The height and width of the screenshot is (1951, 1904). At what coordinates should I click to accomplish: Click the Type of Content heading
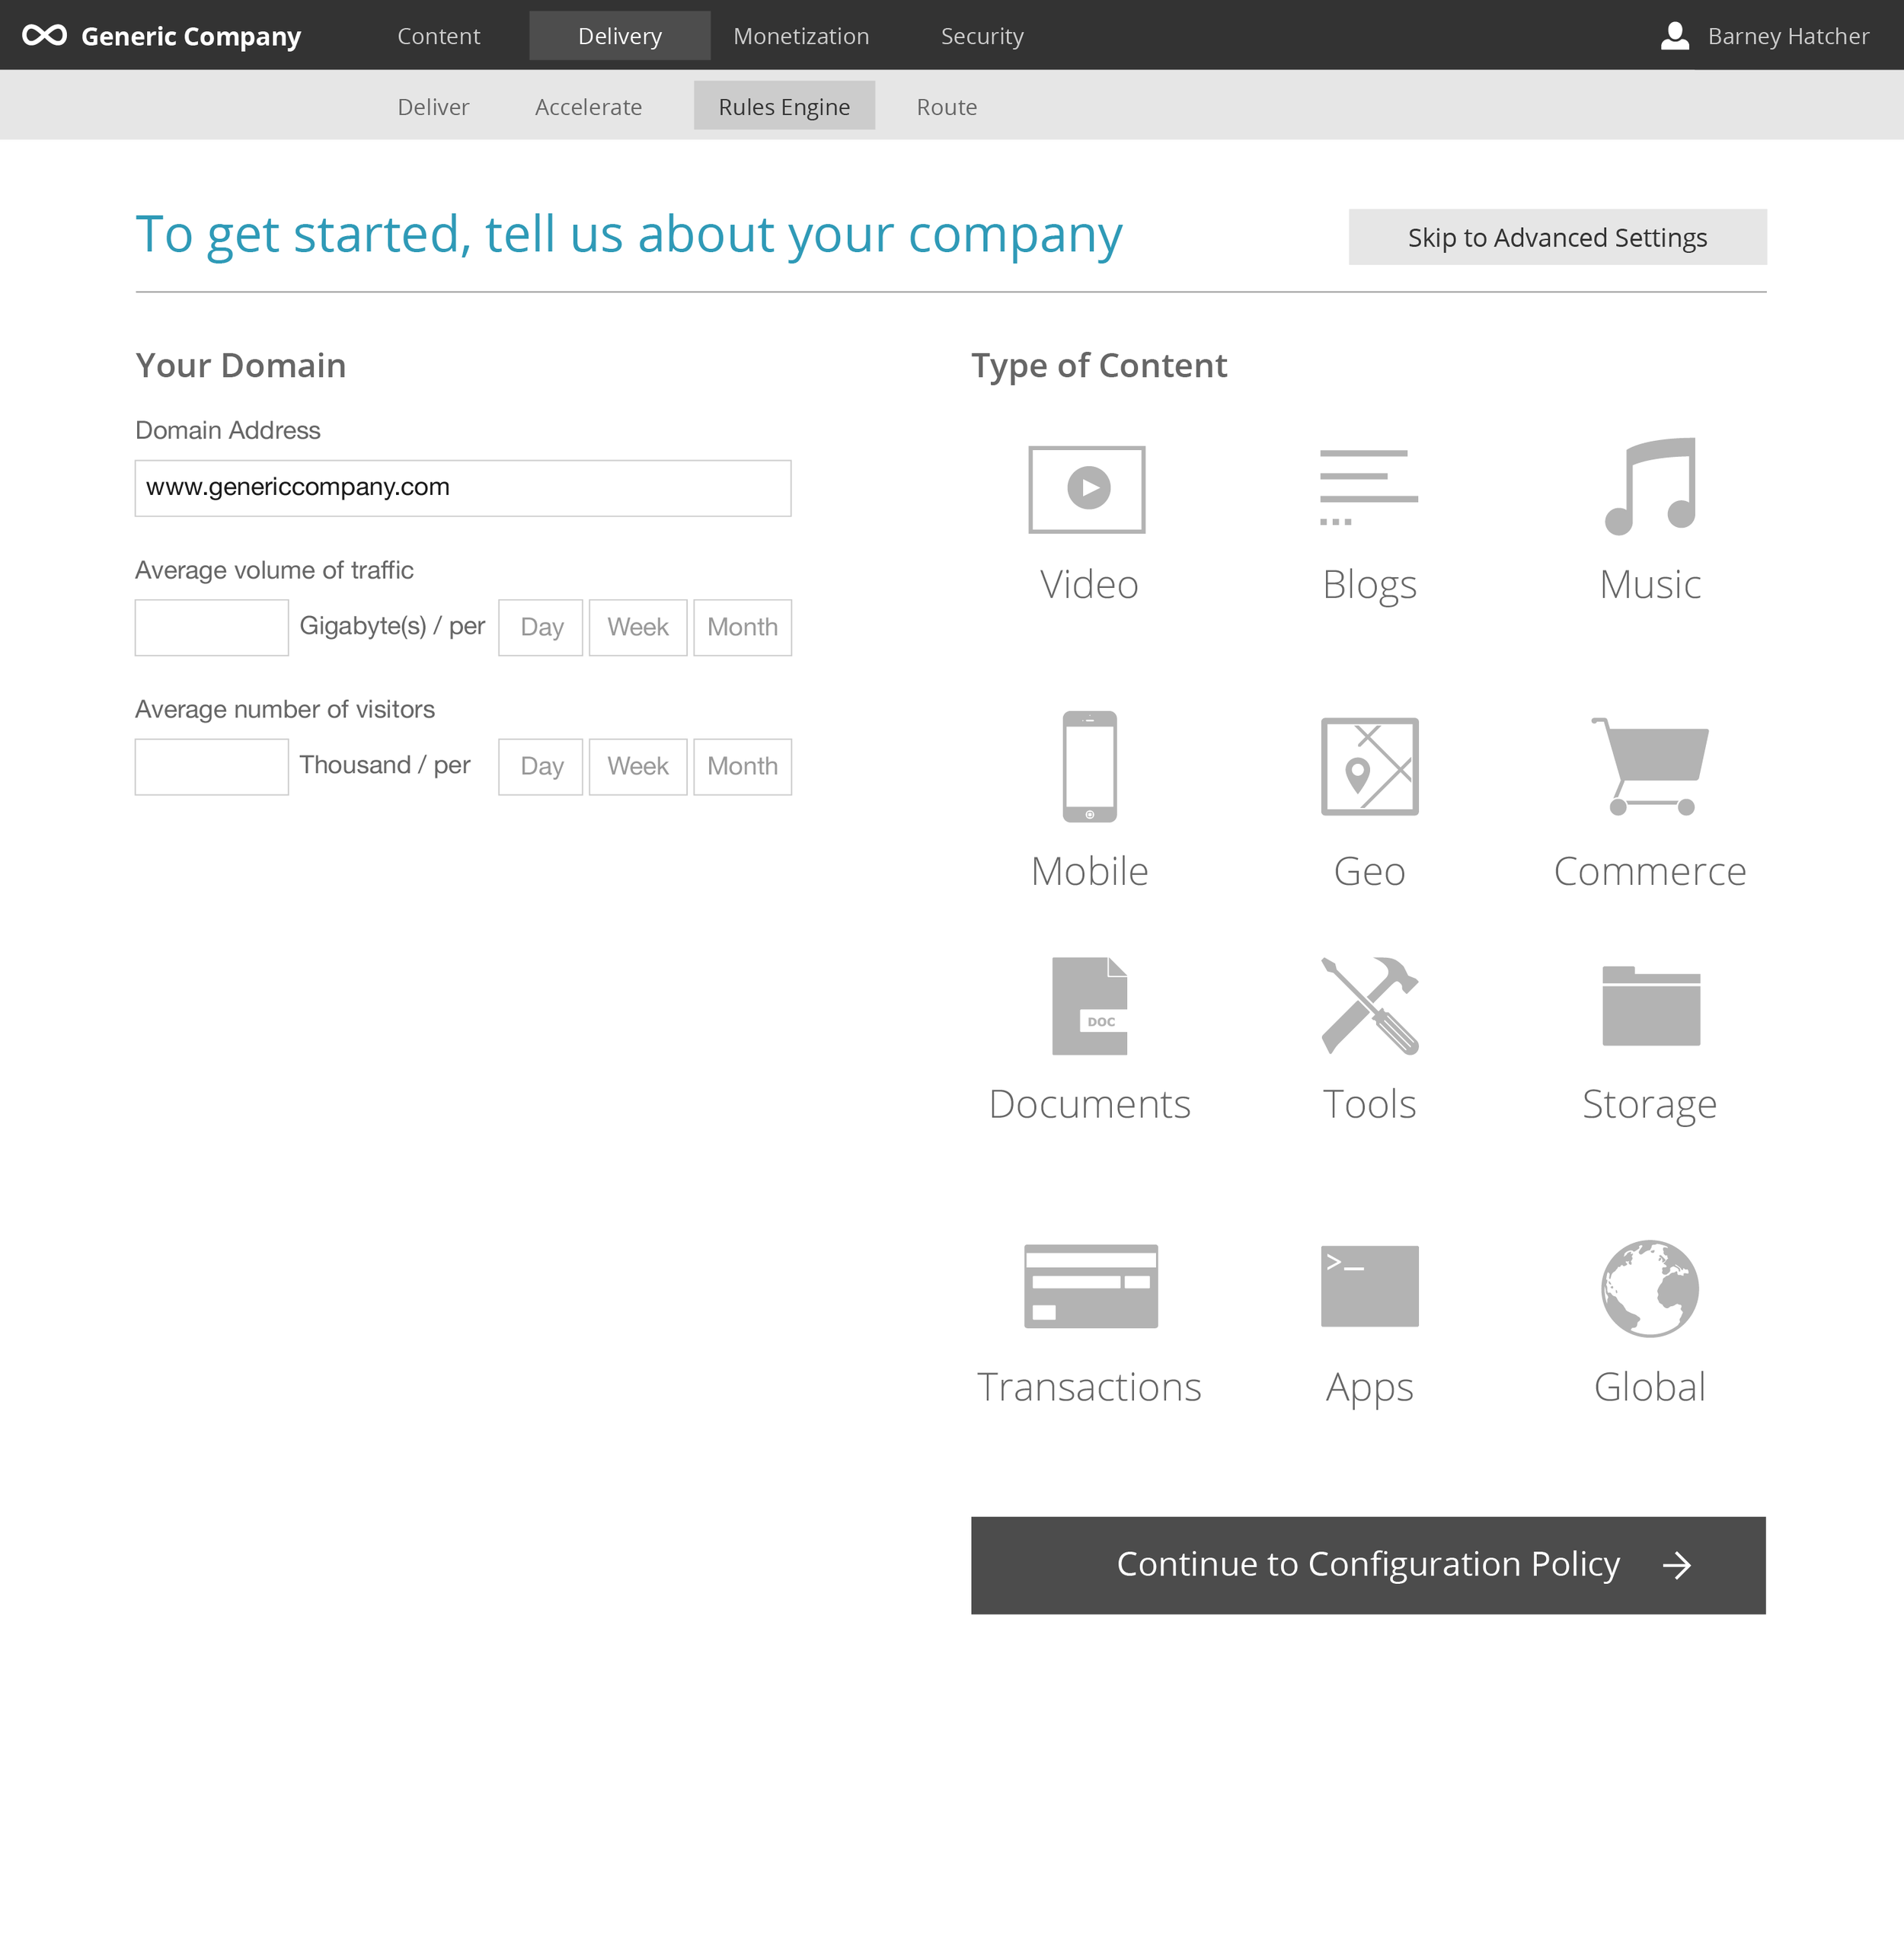tap(1099, 367)
